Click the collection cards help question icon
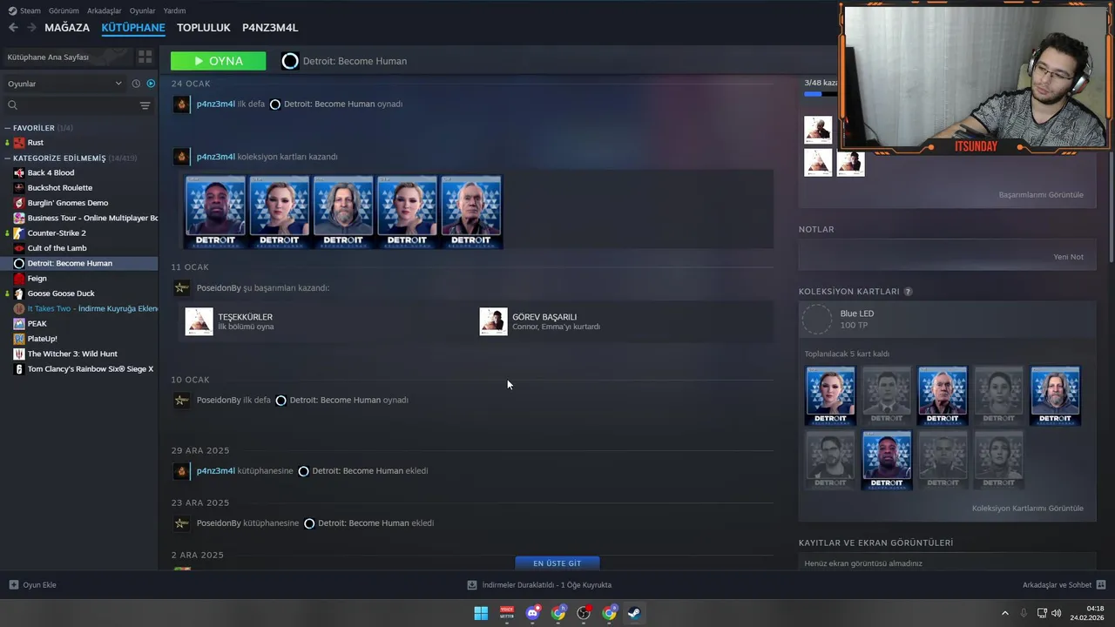The image size is (1115, 627). [x=908, y=292]
